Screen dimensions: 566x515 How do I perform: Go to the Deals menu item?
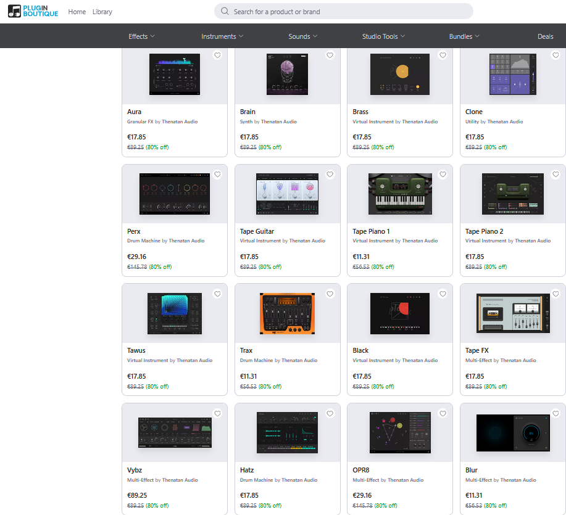(x=545, y=36)
